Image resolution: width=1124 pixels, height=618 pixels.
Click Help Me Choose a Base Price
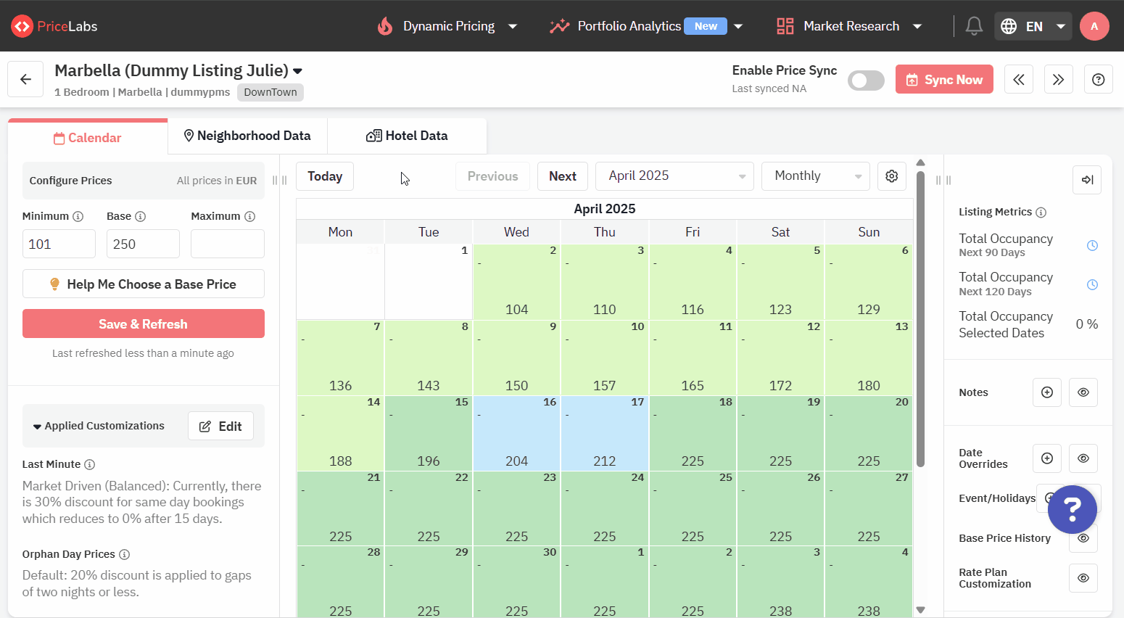pyautogui.click(x=144, y=284)
